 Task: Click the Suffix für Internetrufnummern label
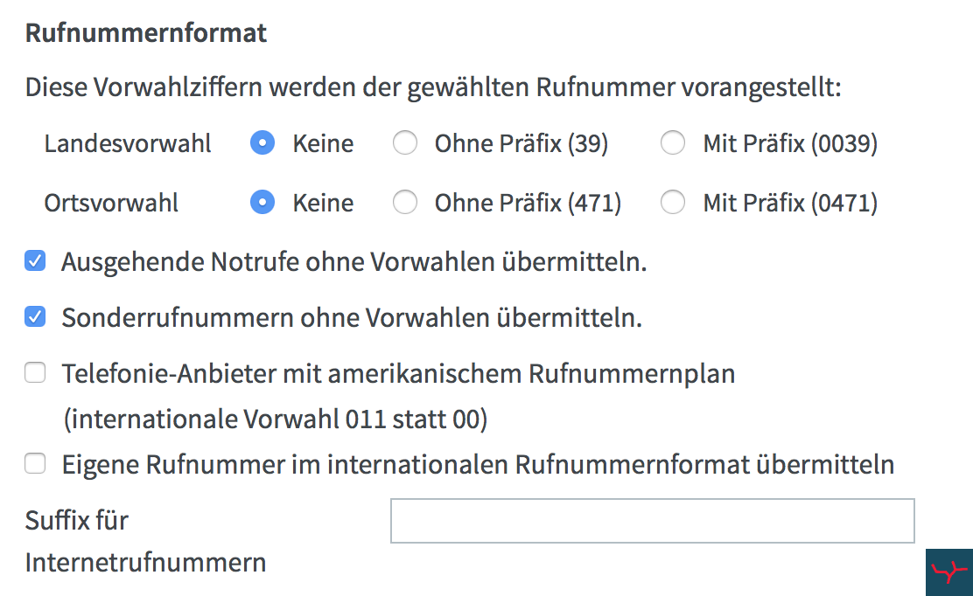145,541
